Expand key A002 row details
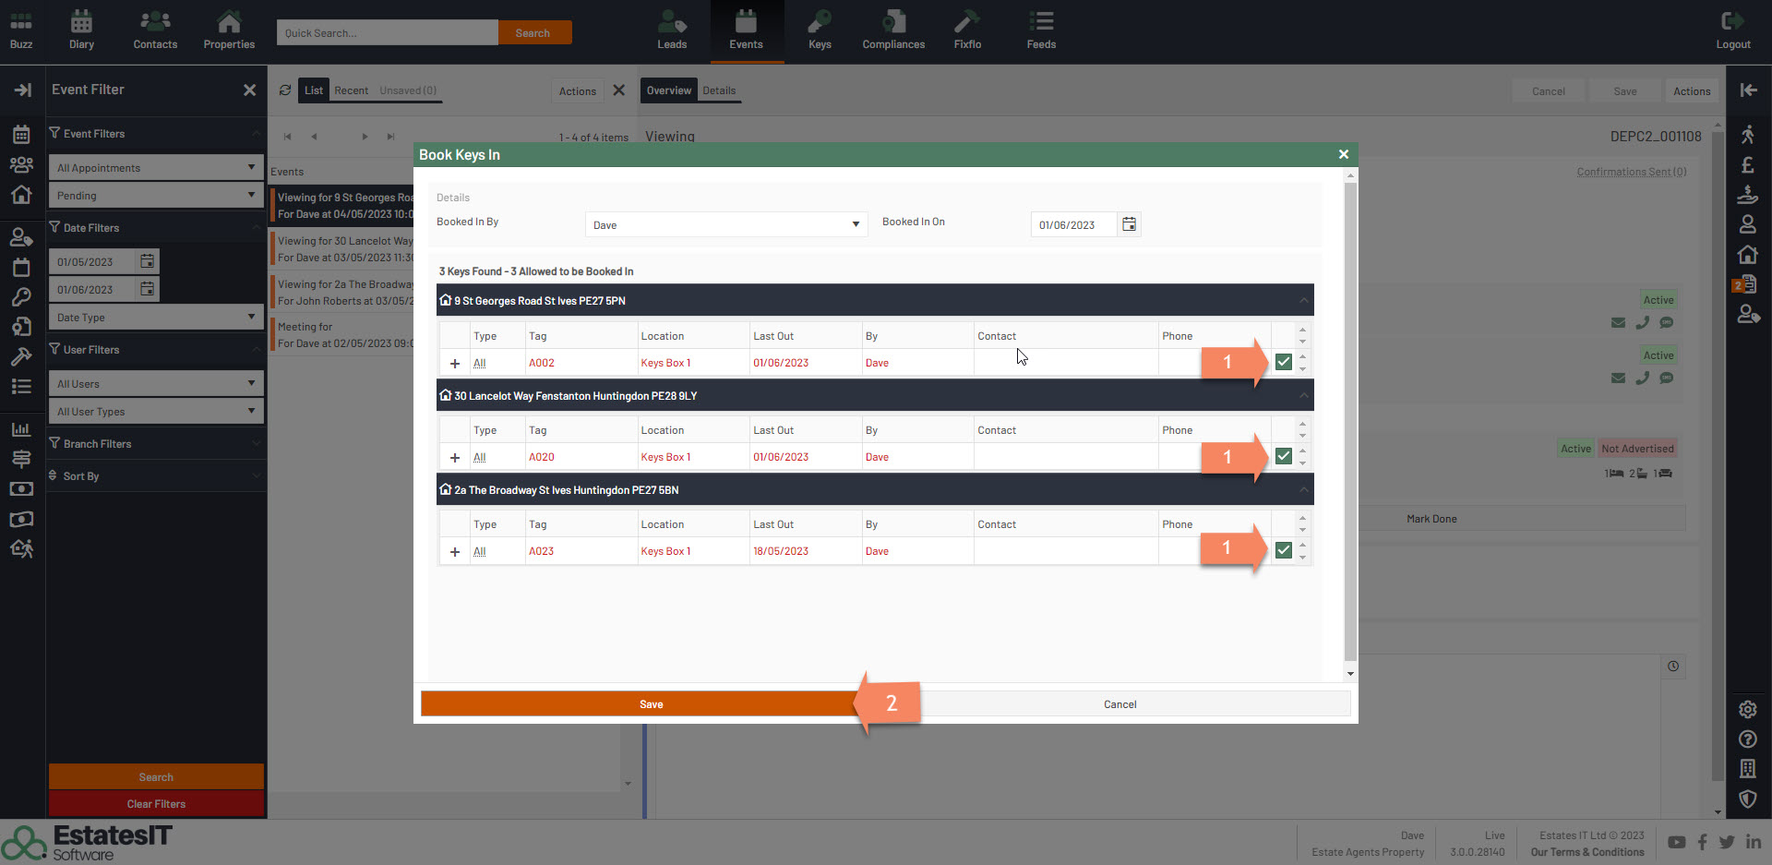The width and height of the screenshot is (1772, 865). coord(454,364)
